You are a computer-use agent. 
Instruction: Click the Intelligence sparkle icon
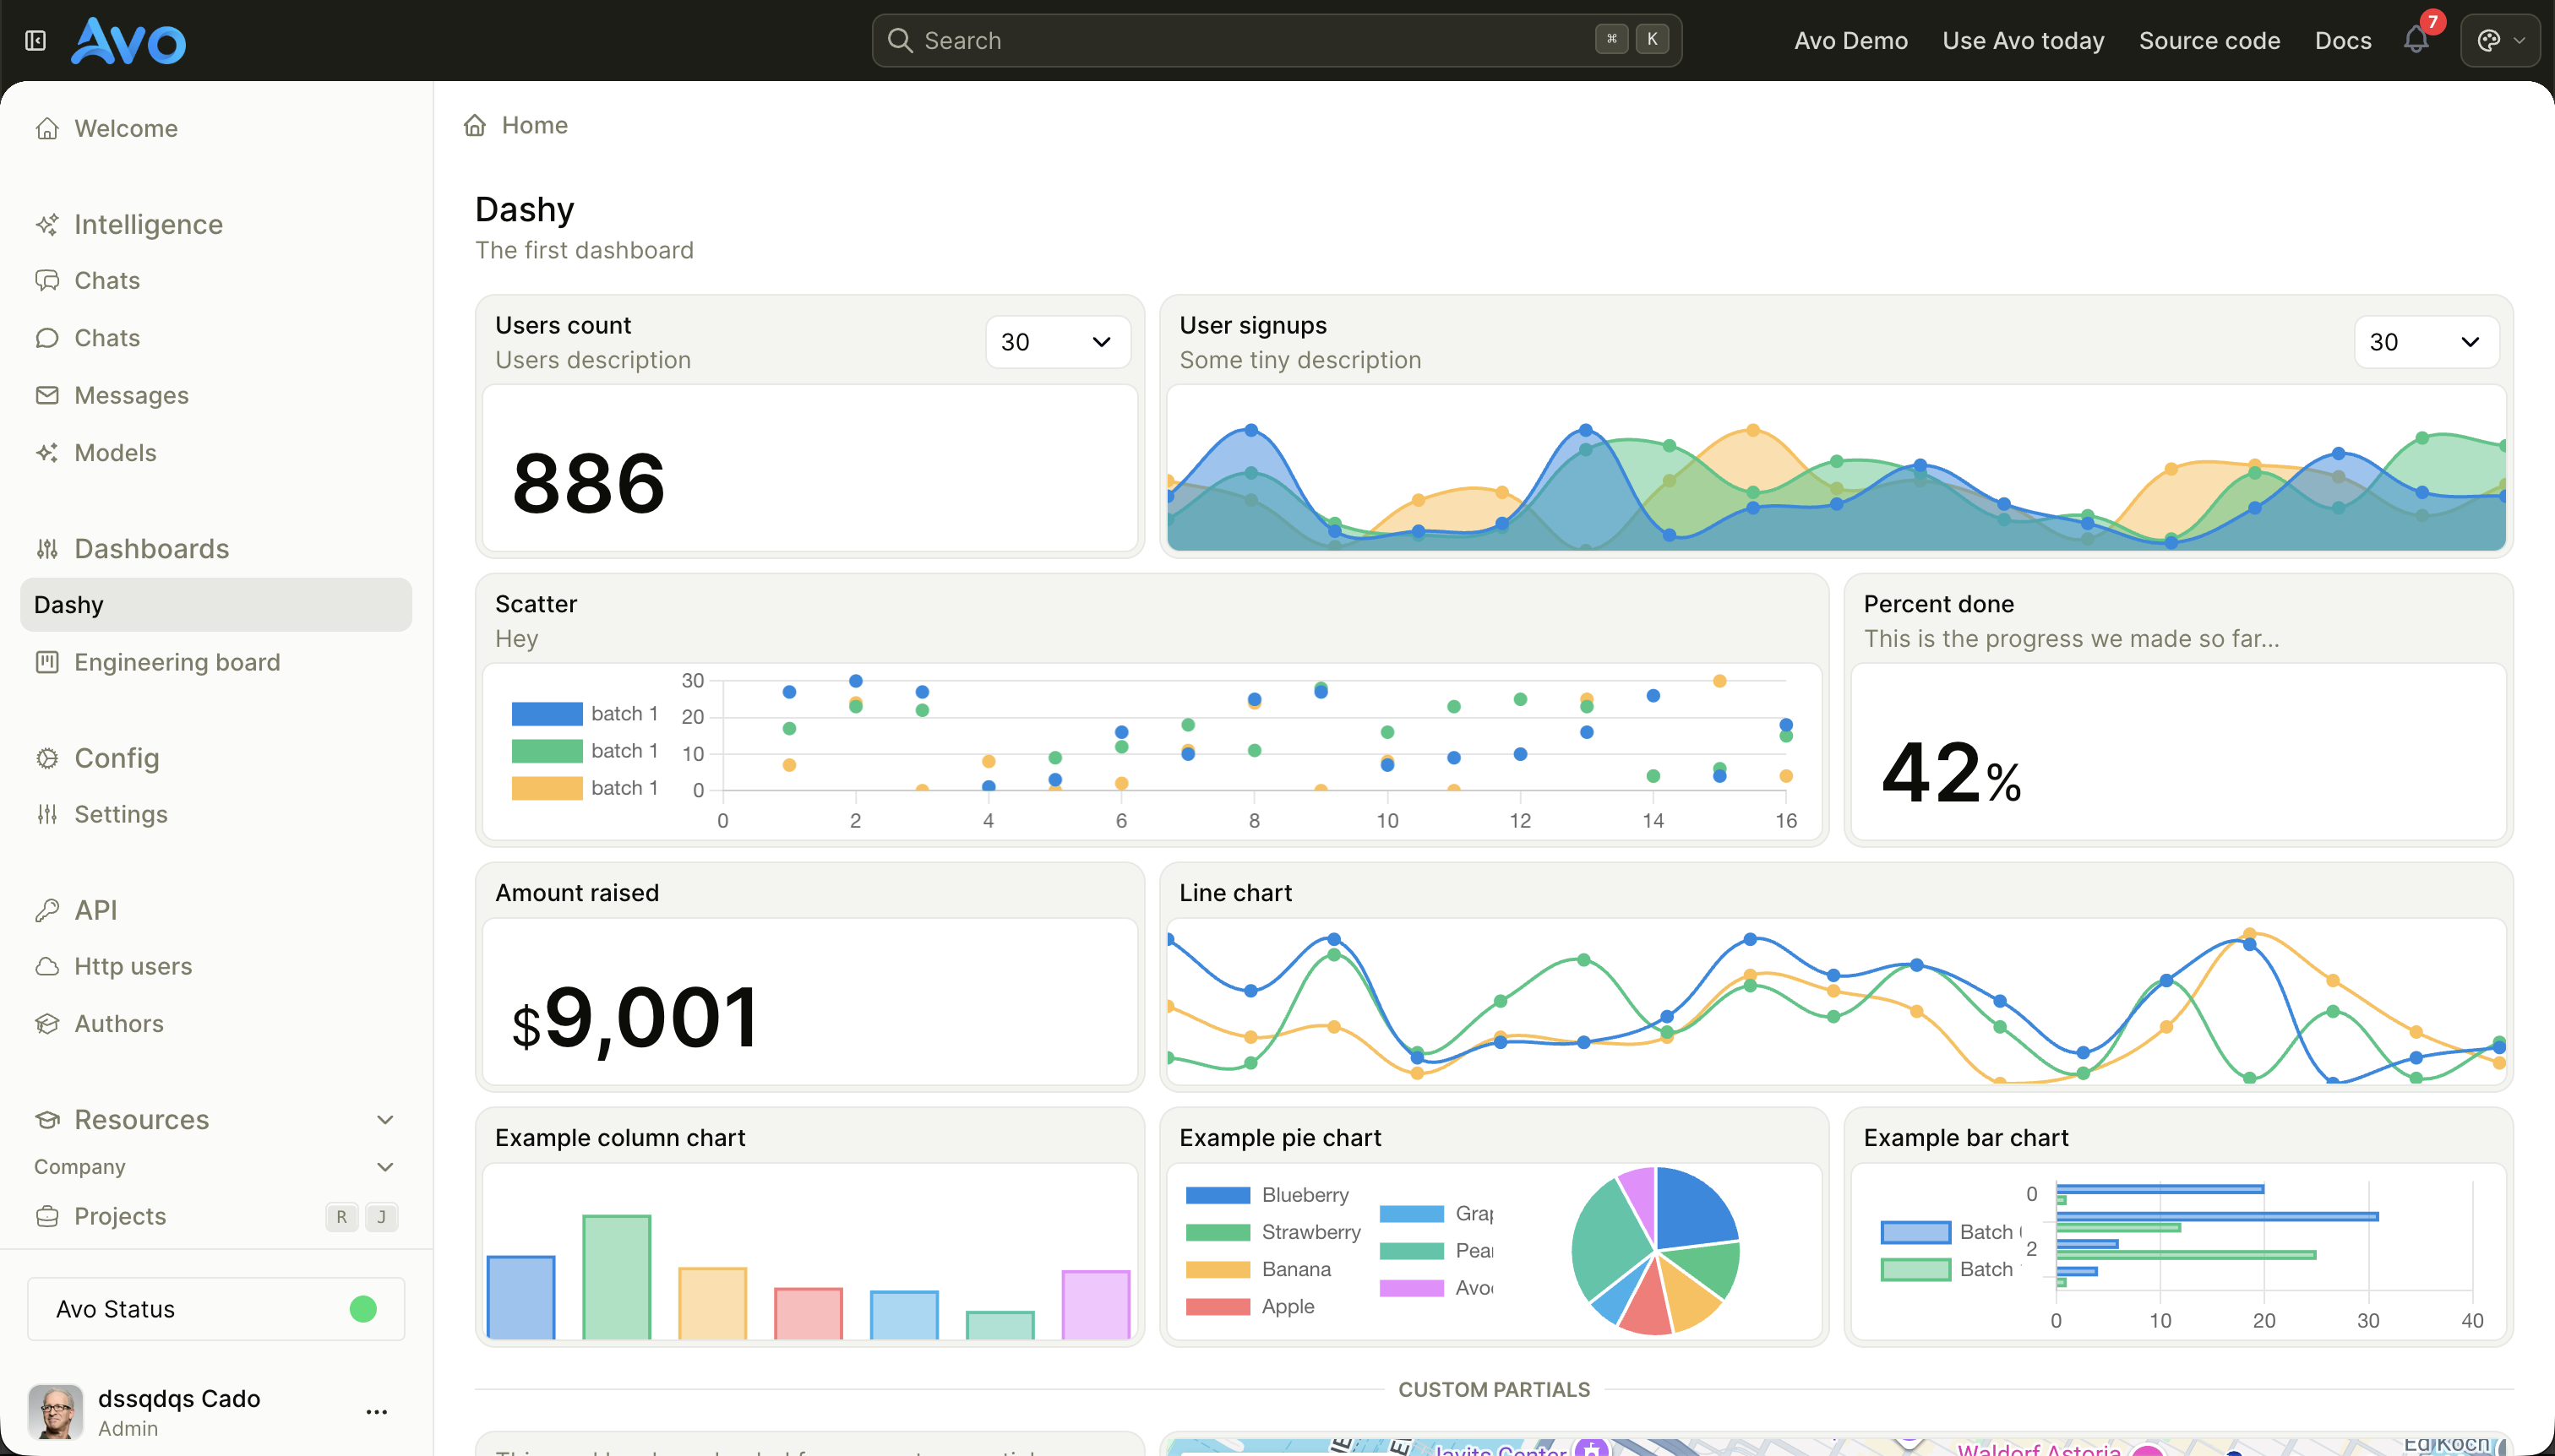[x=47, y=225]
